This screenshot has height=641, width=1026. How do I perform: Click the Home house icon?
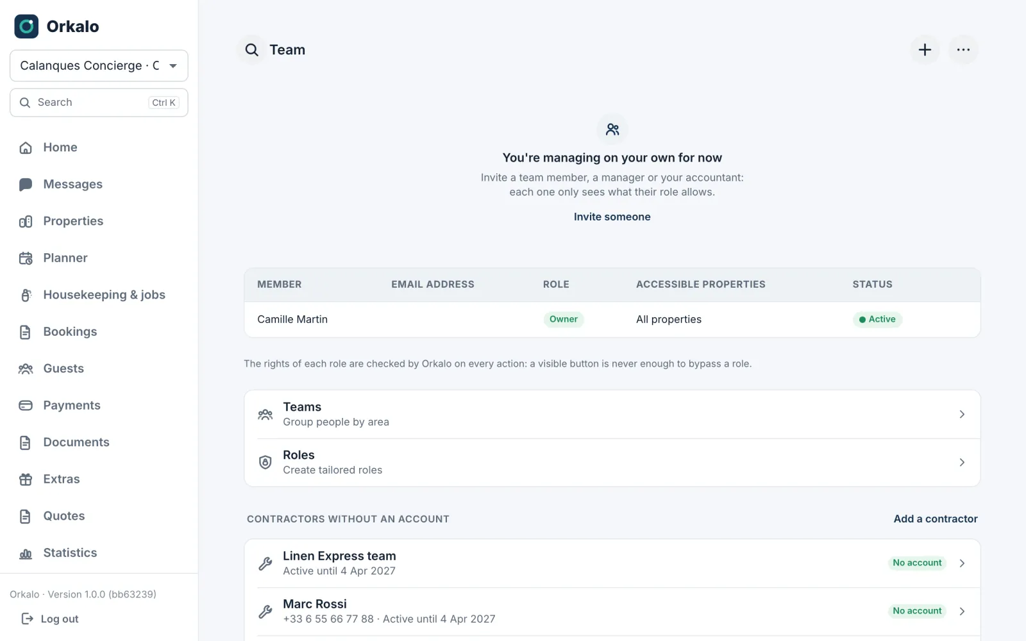(26, 148)
